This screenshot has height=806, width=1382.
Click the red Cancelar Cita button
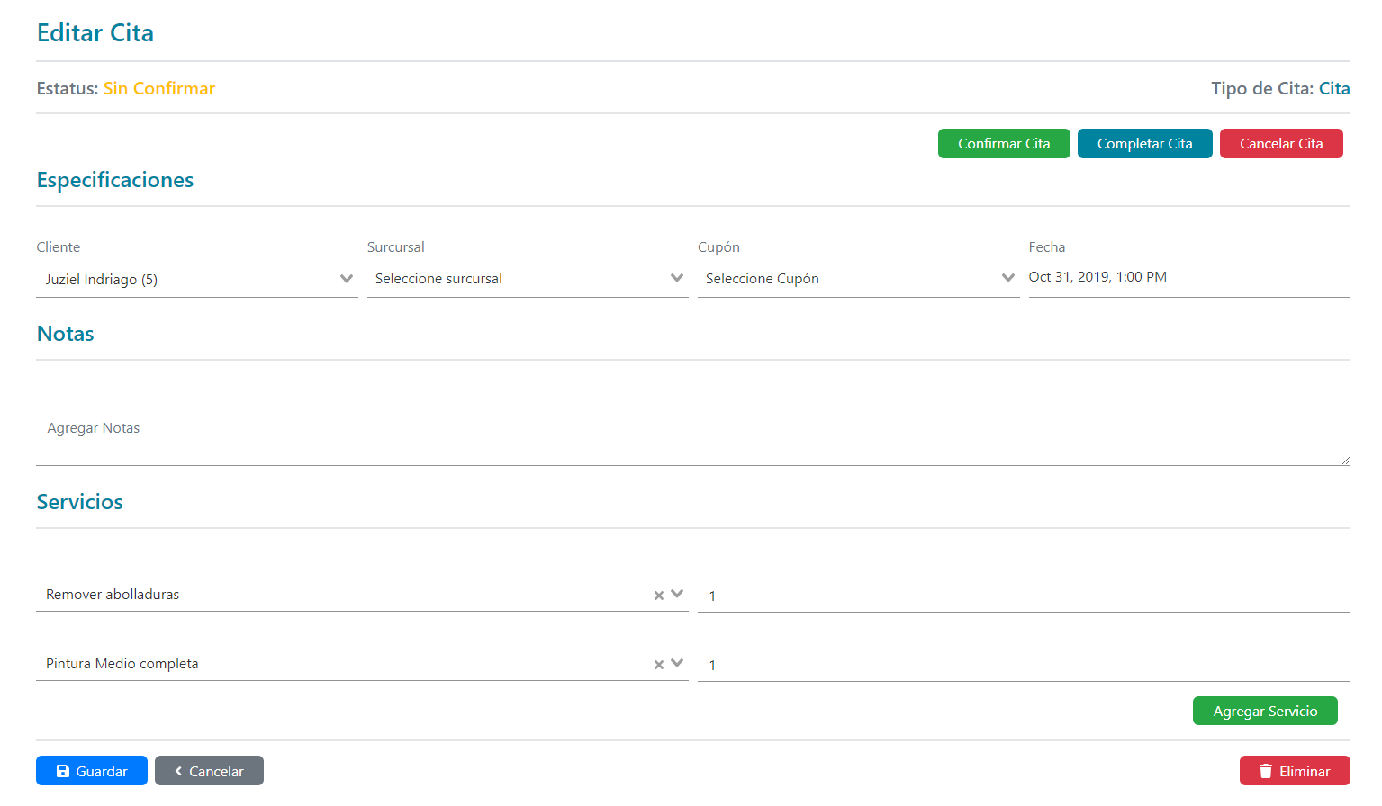[x=1280, y=144]
